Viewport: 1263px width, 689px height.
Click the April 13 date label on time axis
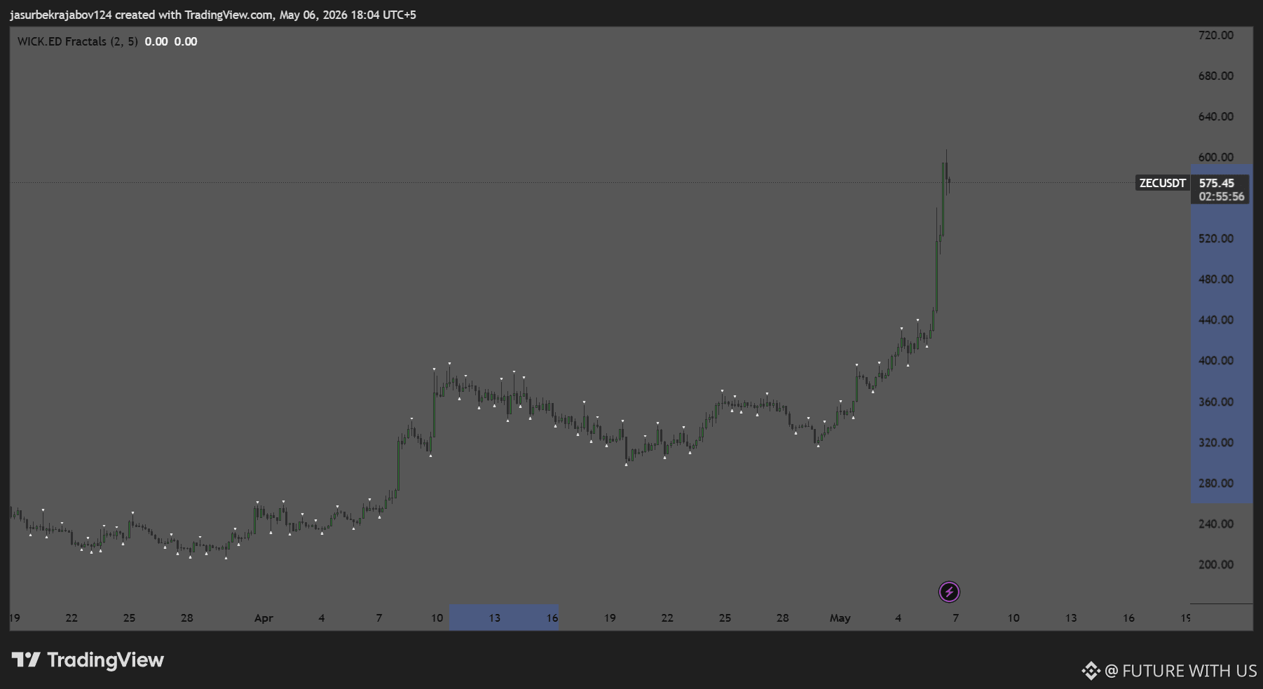tap(495, 618)
